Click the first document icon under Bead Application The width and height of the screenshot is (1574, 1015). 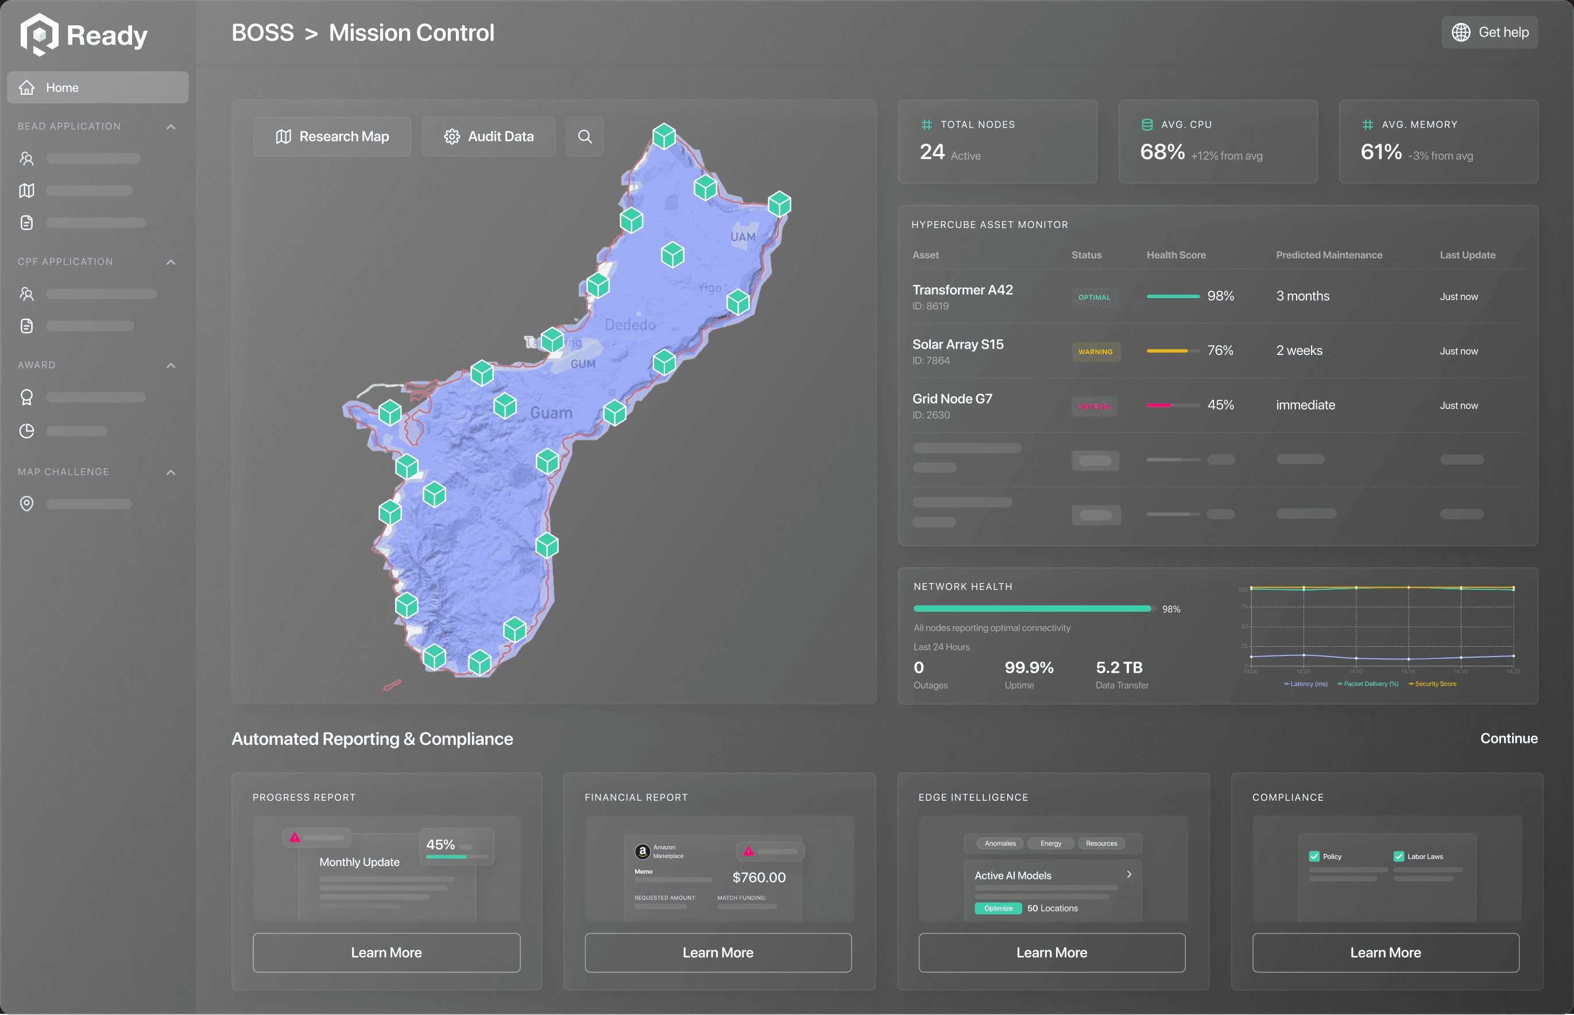tap(26, 223)
